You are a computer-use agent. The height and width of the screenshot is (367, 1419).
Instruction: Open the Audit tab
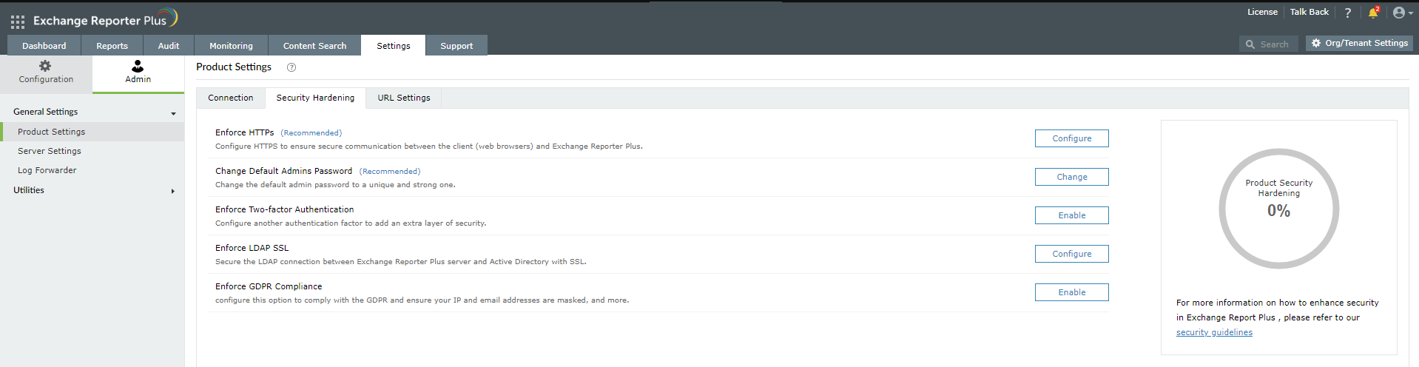169,45
